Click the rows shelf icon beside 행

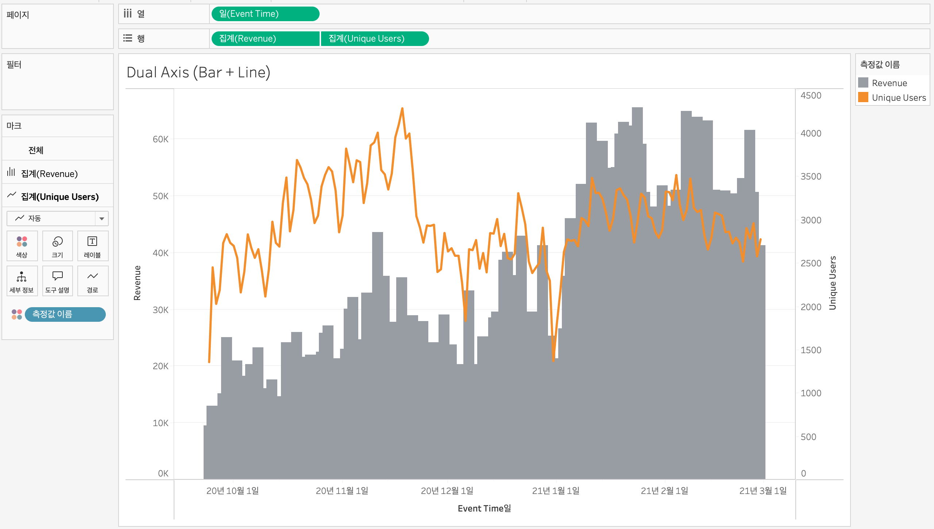pos(127,38)
